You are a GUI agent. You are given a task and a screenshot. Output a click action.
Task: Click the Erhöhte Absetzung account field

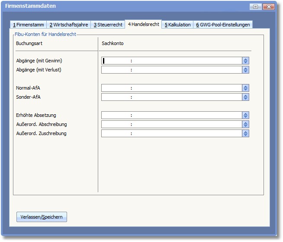(x=171, y=116)
